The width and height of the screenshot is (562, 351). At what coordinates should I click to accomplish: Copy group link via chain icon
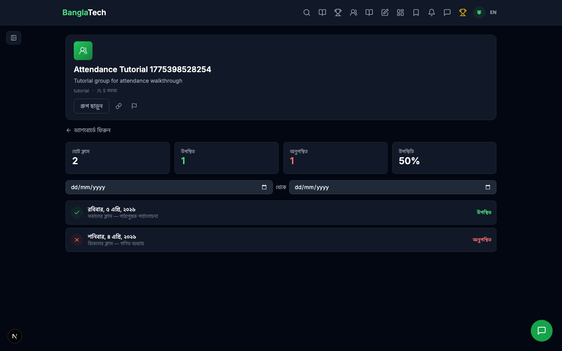[x=119, y=106]
